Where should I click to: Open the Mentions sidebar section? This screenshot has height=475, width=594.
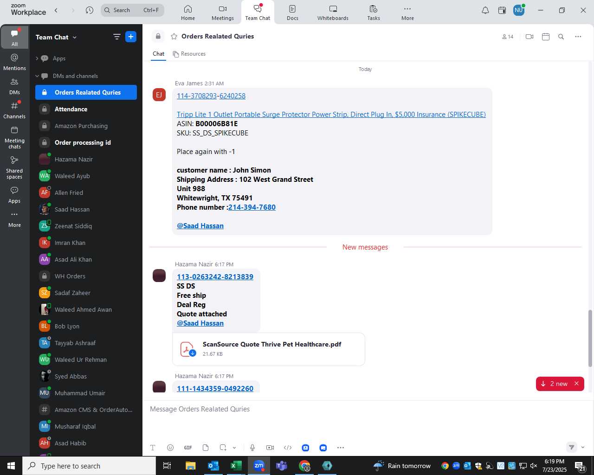(x=14, y=62)
